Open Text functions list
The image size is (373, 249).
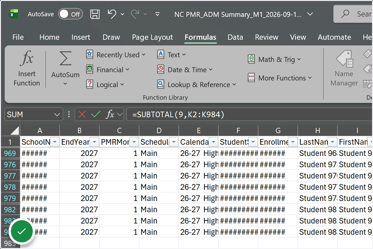coord(171,55)
